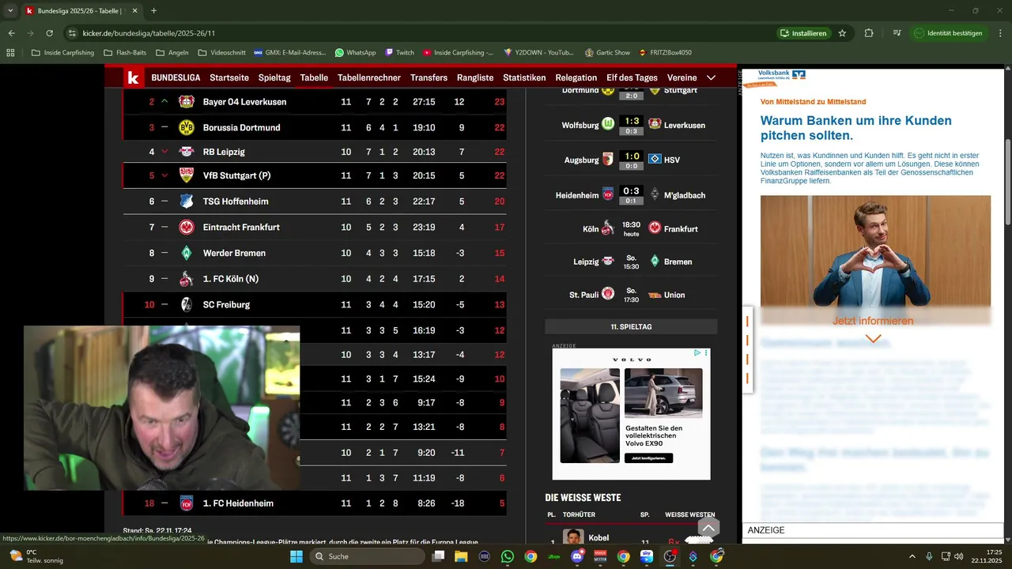Click the installieren button in address bar
Viewport: 1012px width, 569px height.
click(x=802, y=33)
